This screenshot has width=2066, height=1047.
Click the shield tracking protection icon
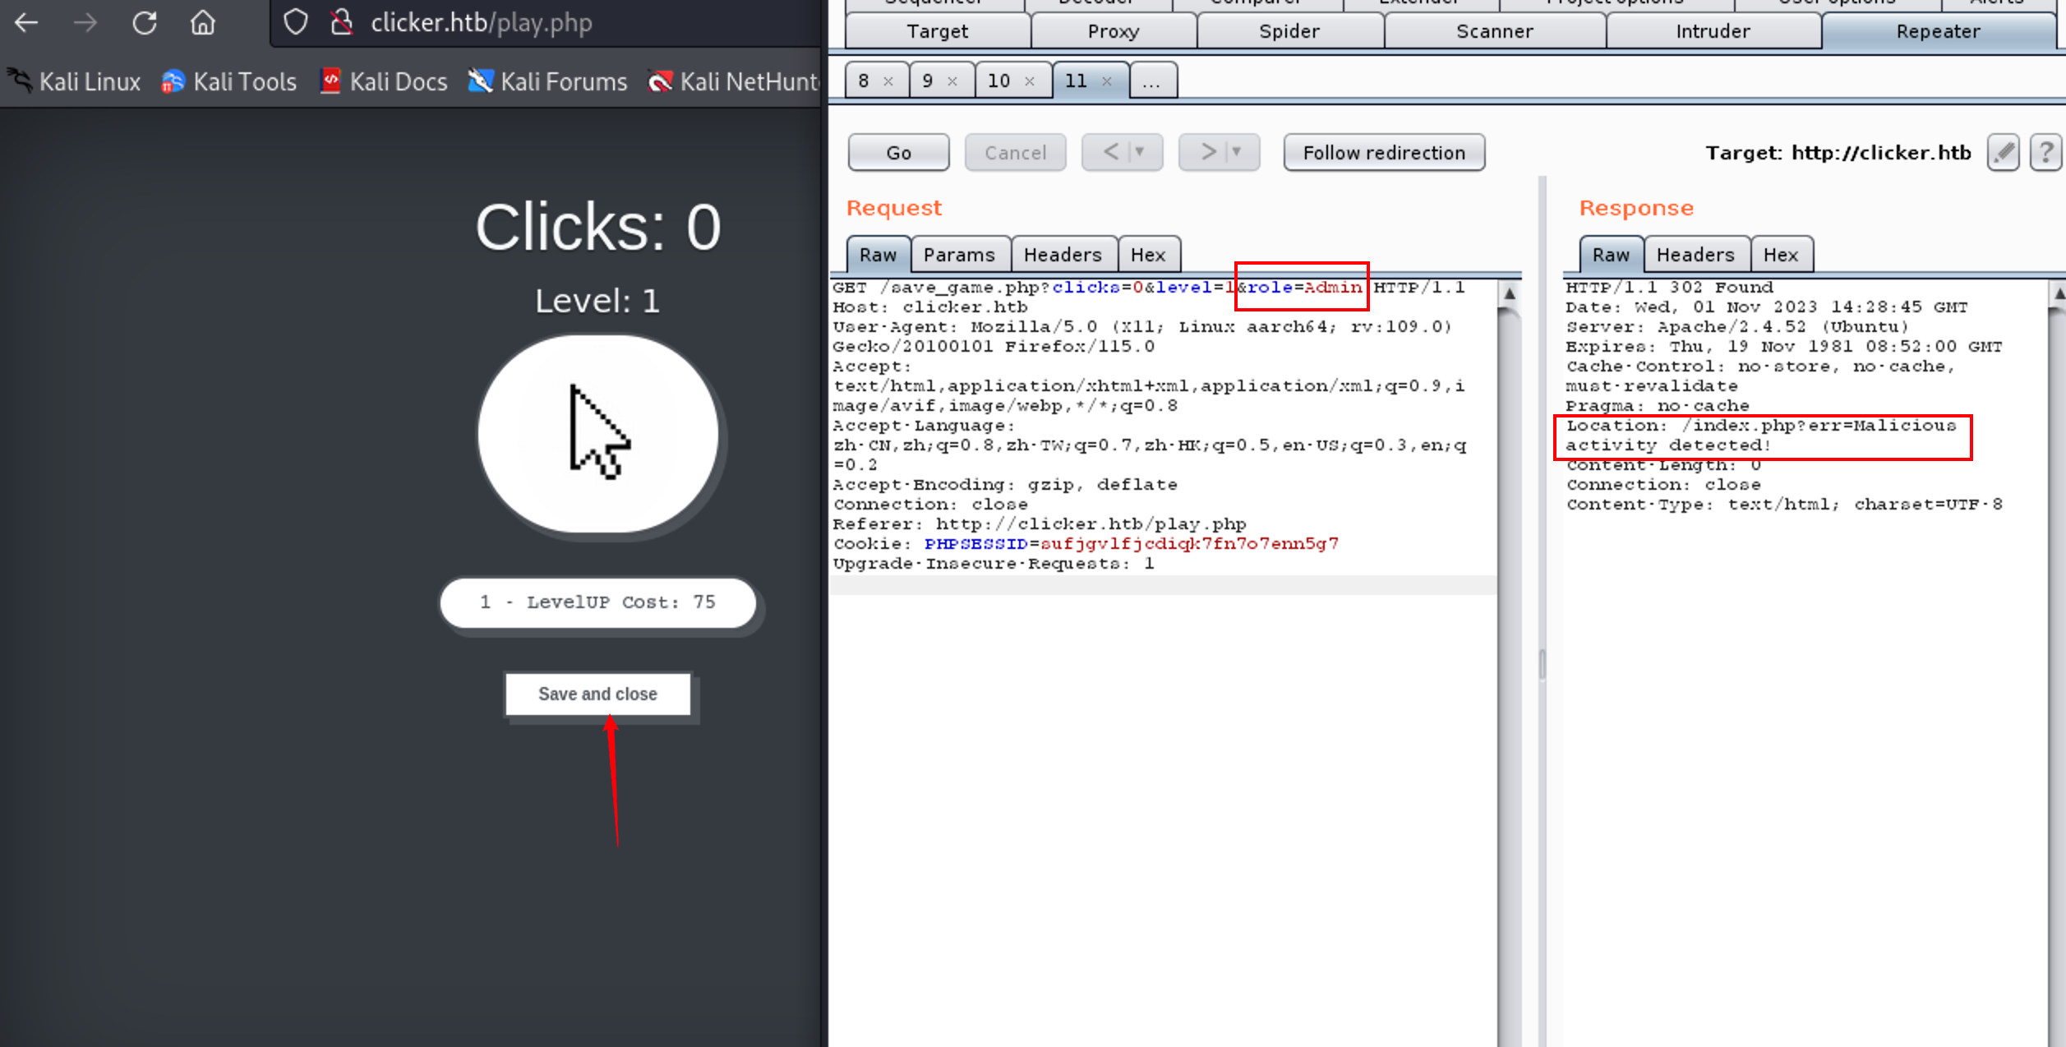click(x=295, y=23)
